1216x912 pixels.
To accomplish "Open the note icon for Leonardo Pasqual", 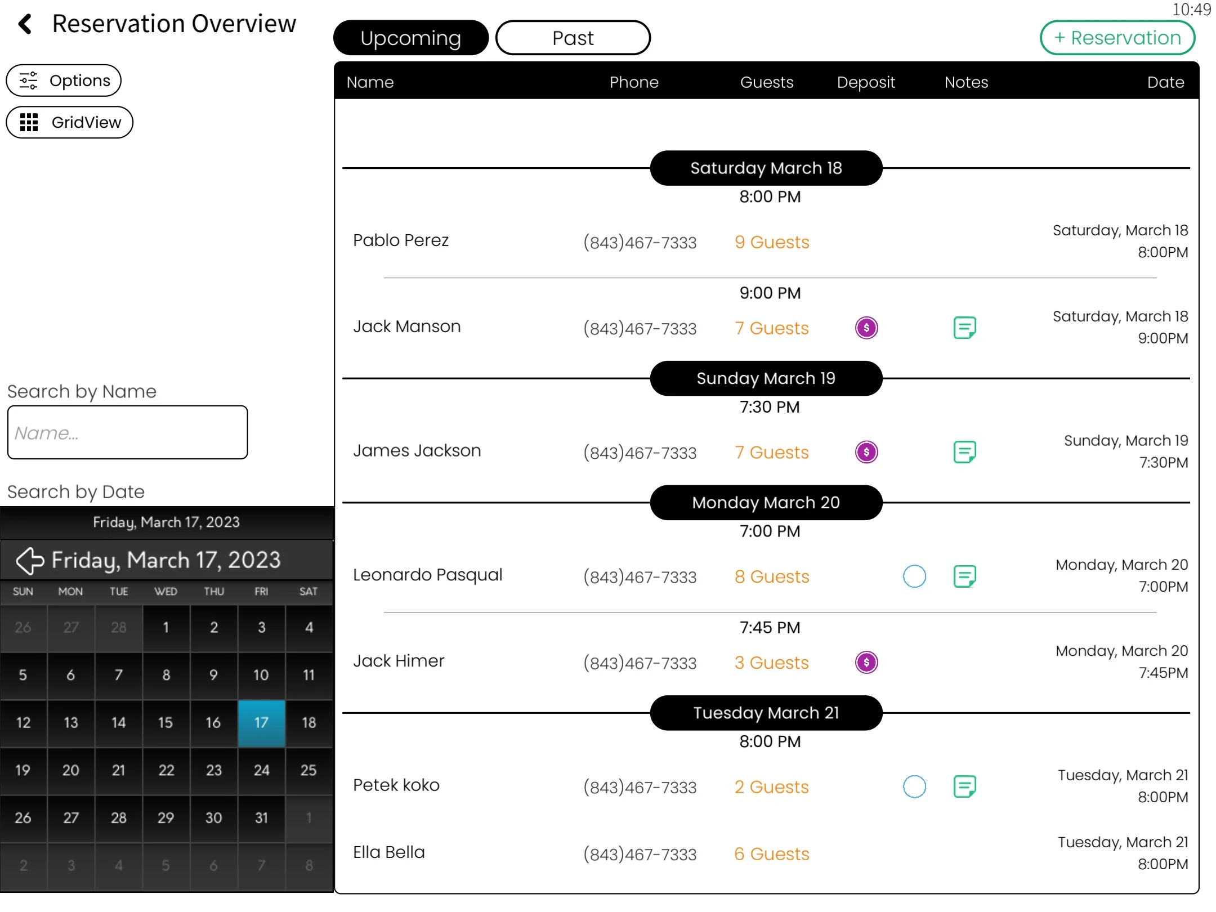I will point(965,576).
